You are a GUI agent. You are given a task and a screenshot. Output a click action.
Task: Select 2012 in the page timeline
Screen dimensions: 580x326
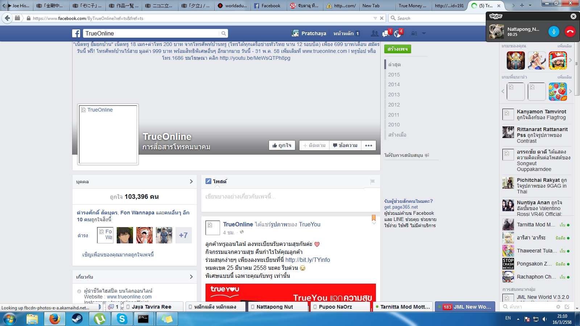[x=394, y=105]
